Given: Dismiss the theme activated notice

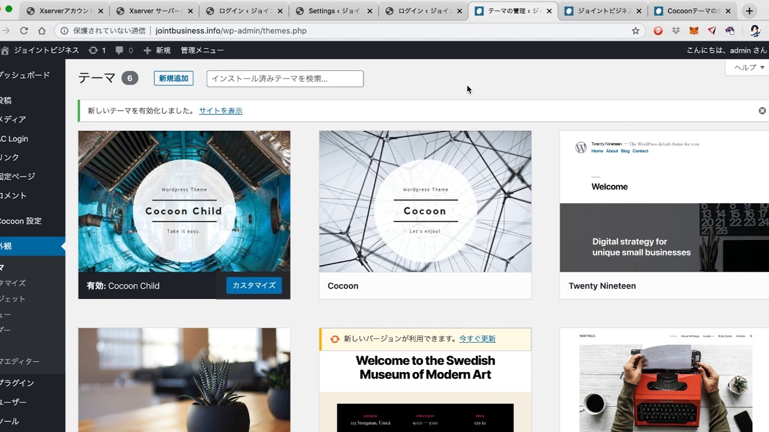Looking at the screenshot, I should coord(762,110).
